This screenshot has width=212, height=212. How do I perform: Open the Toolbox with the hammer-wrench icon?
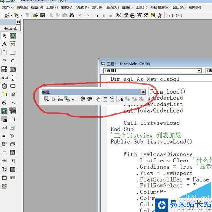point(146,15)
